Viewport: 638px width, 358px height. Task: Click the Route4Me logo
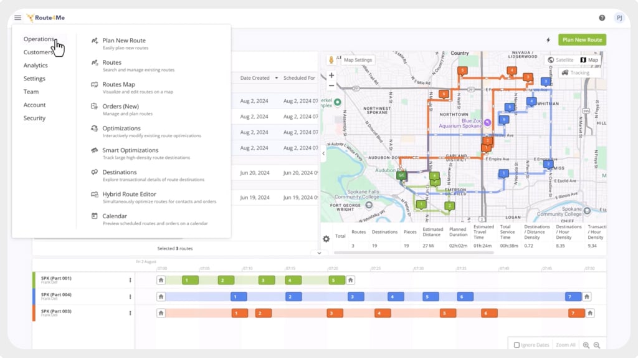(x=45, y=17)
